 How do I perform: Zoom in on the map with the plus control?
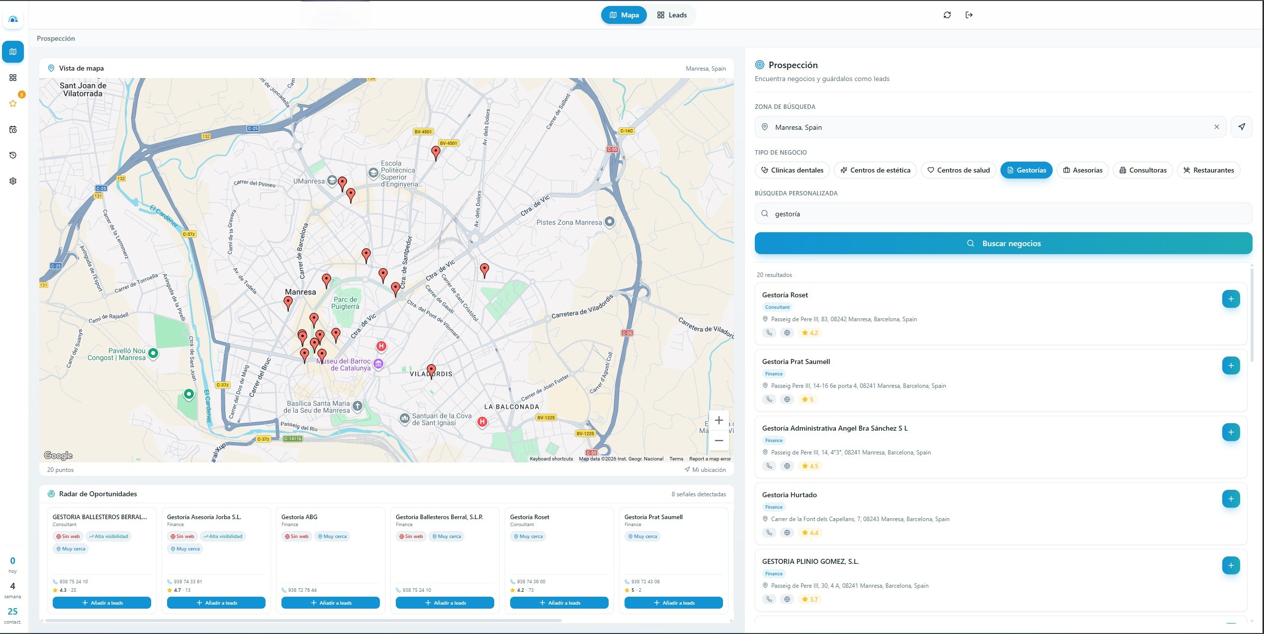pyautogui.click(x=719, y=420)
